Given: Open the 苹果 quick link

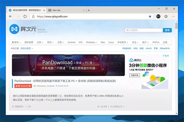Looking at the screenshot, I should coord(156,49).
